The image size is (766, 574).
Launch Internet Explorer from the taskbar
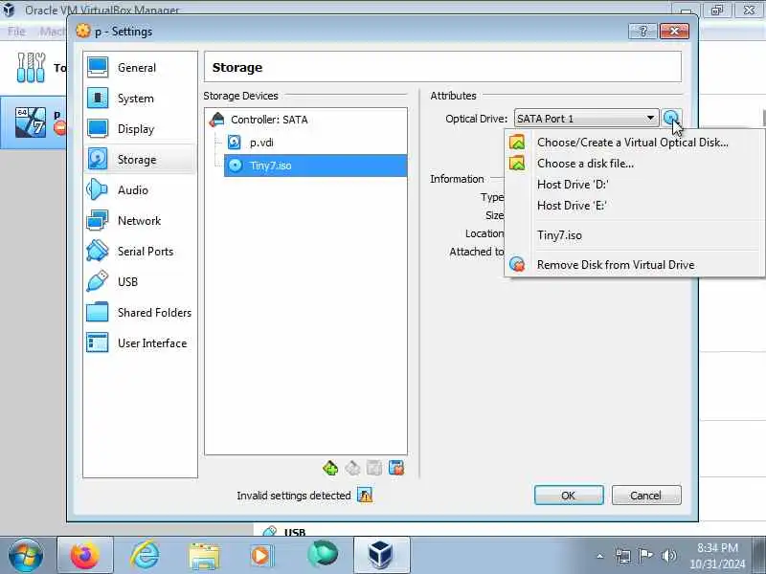[x=145, y=555]
